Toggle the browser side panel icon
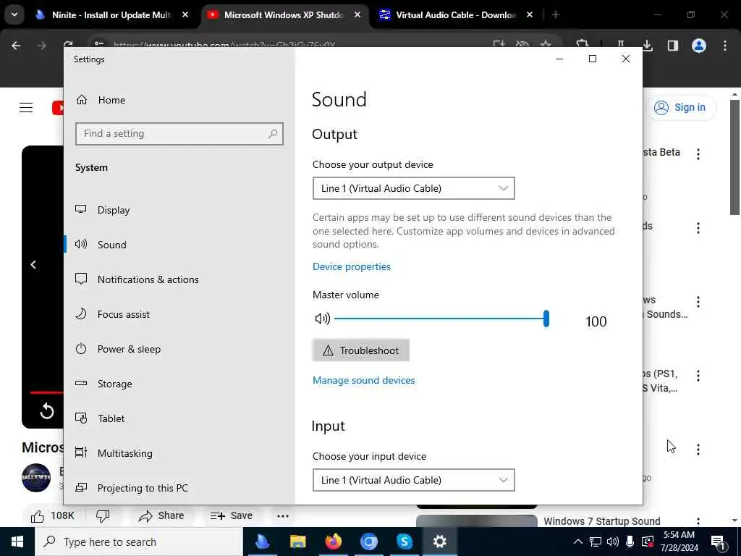The width and height of the screenshot is (741, 556). pos(673,46)
